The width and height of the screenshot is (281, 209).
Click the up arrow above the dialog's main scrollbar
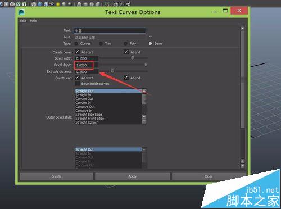coord(242,29)
